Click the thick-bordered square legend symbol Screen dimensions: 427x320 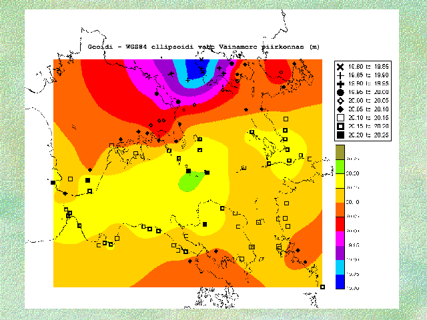tap(340, 126)
